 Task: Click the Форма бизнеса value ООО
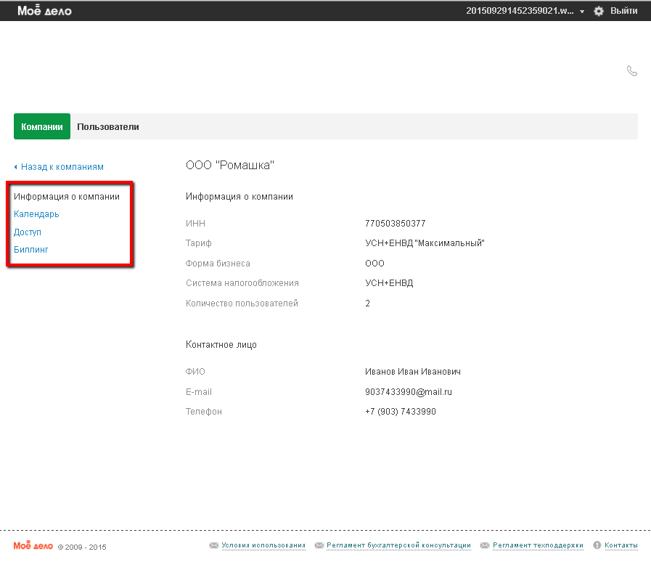pos(374,264)
